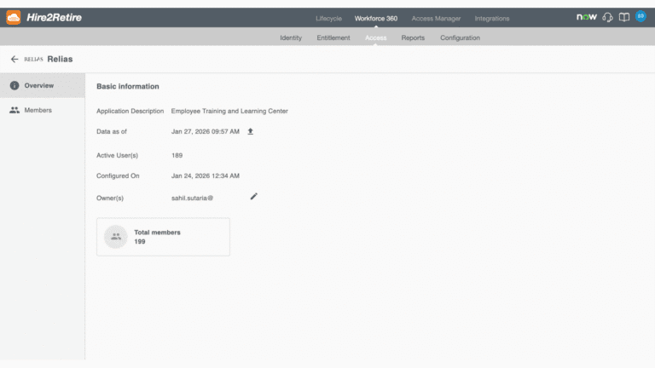Screen dimensions: 655x368
Task: Click the Total members card
Action: pyautogui.click(x=163, y=237)
